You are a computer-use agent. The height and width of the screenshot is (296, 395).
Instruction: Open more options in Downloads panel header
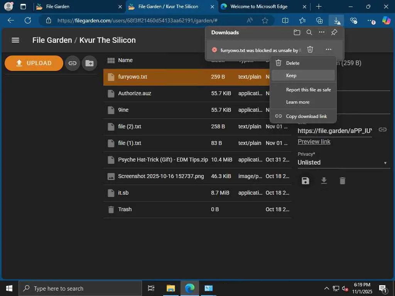pos(321,32)
